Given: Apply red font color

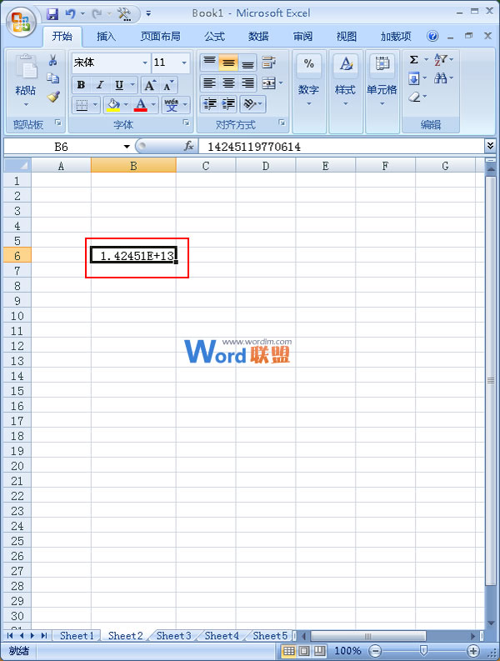Looking at the screenshot, I should (140, 104).
